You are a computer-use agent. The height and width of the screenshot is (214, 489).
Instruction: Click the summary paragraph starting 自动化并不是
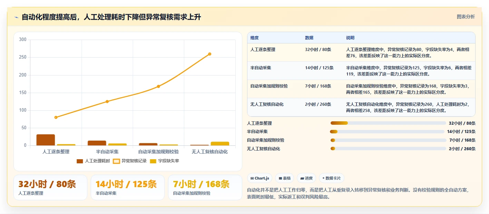click(358, 194)
